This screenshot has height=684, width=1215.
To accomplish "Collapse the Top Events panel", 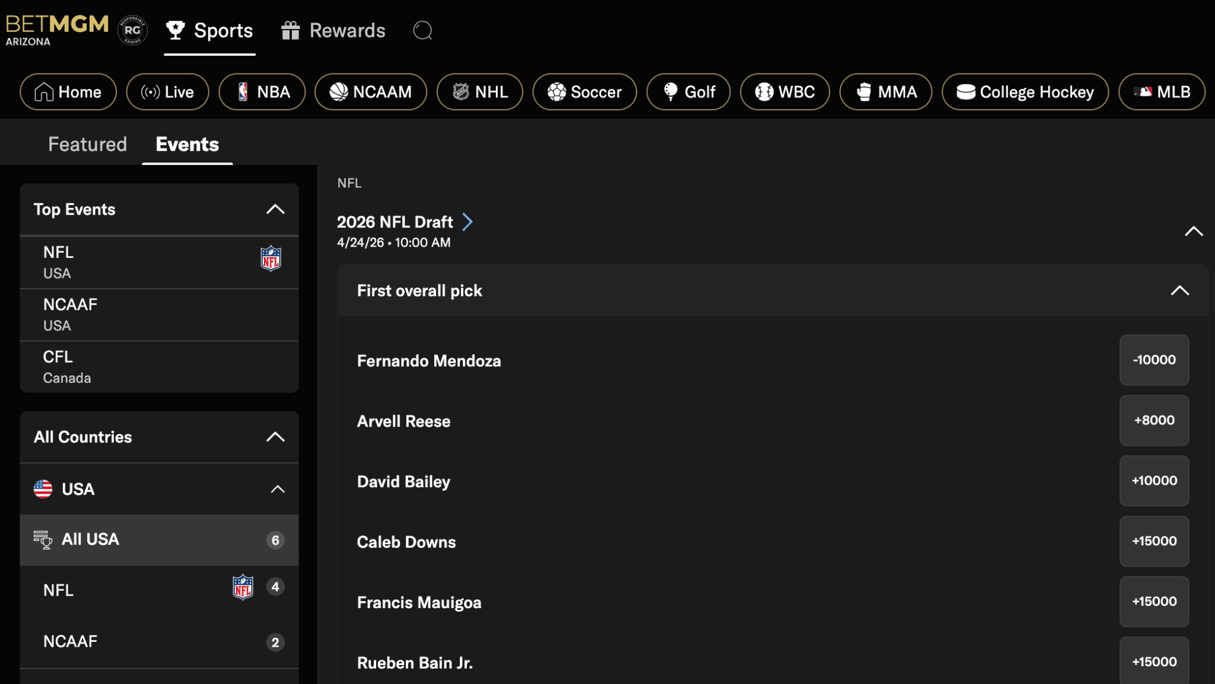I will point(275,209).
